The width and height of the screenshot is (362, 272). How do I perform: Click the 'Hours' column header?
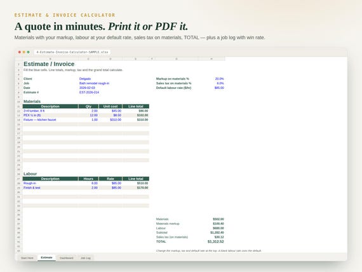point(88,179)
